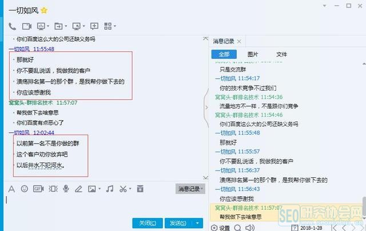Click the GIF animation icon
The width and height of the screenshot is (366, 231).
tap(38, 189)
